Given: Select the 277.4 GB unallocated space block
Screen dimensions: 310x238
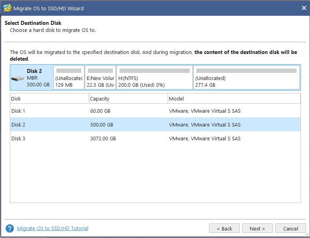Looking at the screenshot, I should [246, 78].
